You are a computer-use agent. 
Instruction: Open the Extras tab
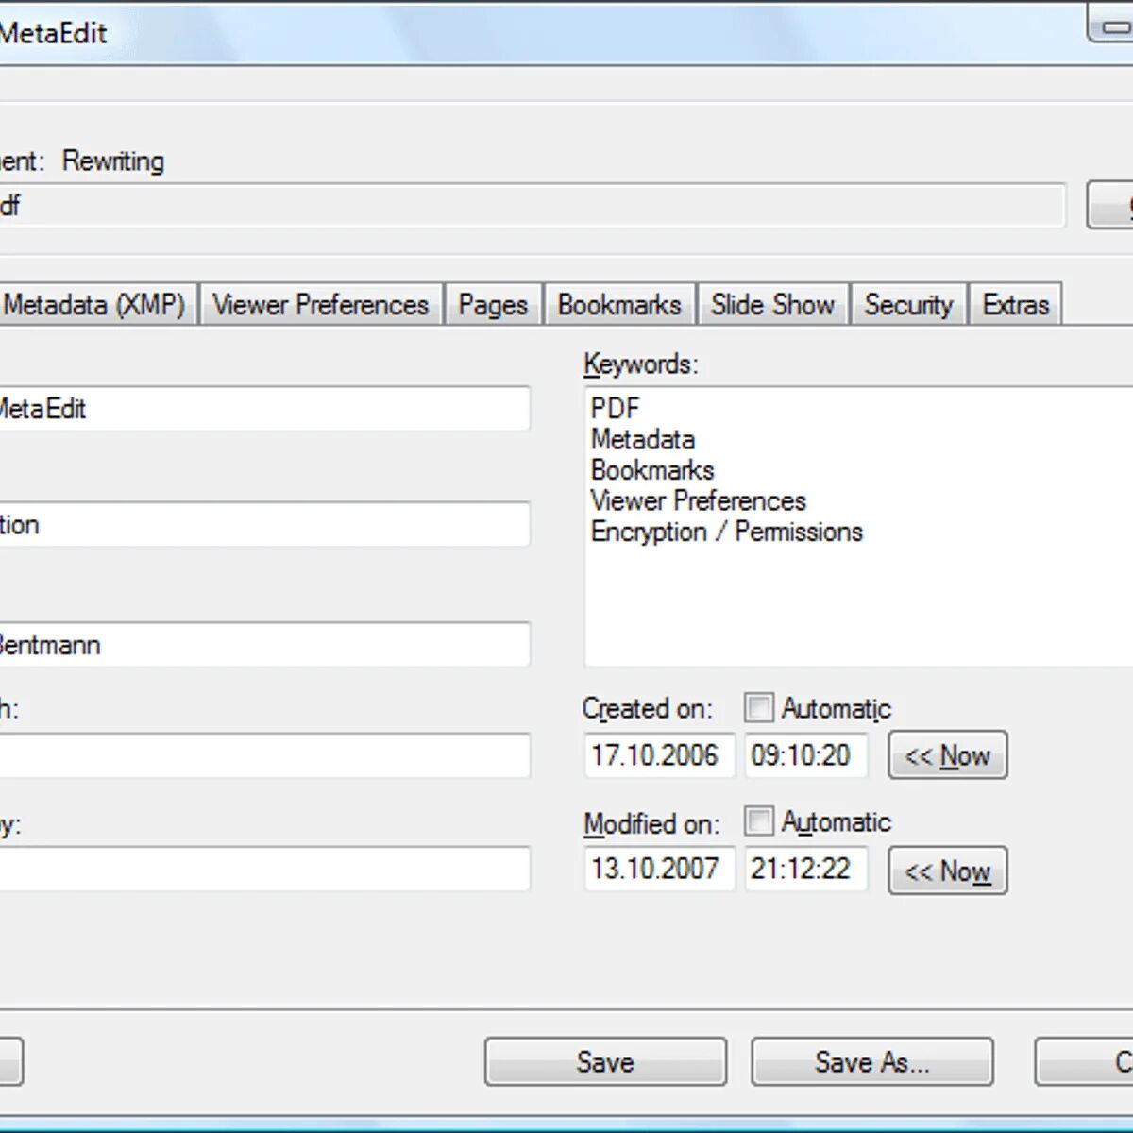[1016, 305]
